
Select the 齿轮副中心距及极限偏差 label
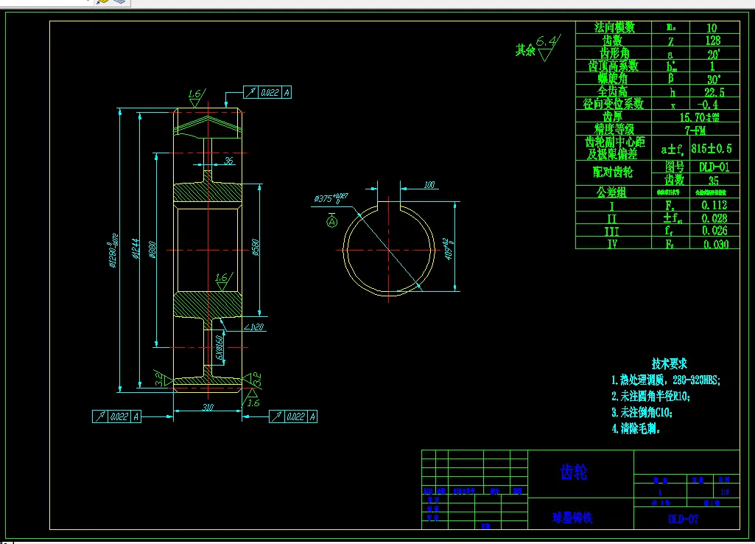pyautogui.click(x=614, y=148)
